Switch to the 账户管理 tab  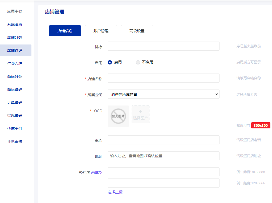pos(101,30)
